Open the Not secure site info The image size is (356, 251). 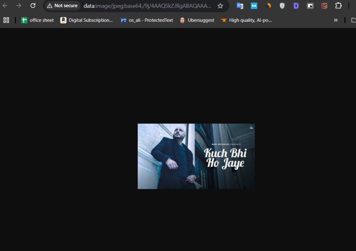click(62, 6)
